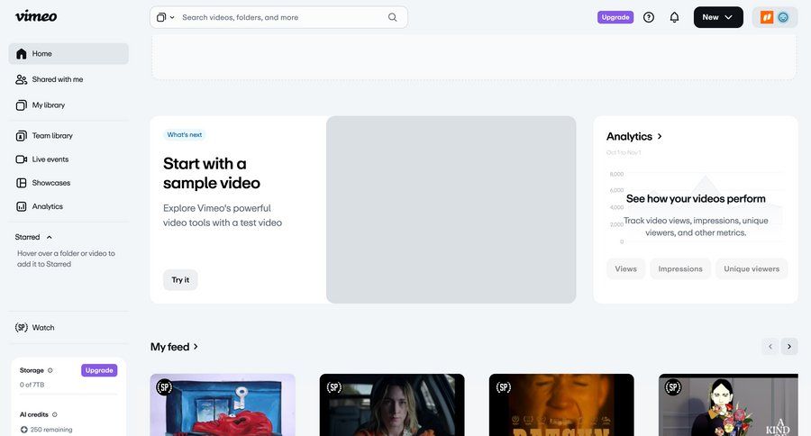Select the Unique viewers metric tab
Image resolution: width=811 pixels, height=436 pixels.
click(x=752, y=269)
